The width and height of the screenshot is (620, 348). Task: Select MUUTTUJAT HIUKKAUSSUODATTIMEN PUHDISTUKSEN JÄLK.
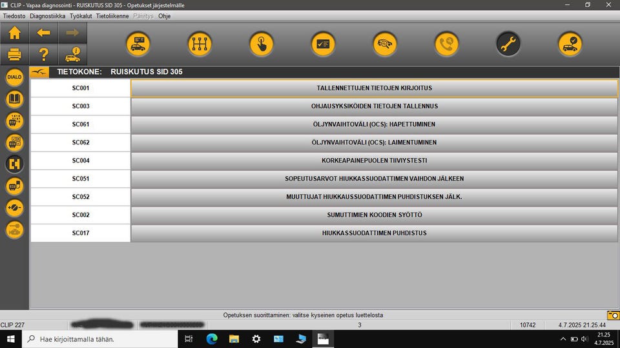tap(374, 197)
